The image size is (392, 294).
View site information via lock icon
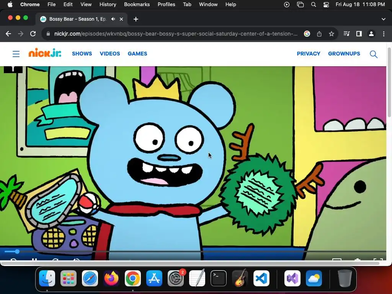click(x=48, y=34)
